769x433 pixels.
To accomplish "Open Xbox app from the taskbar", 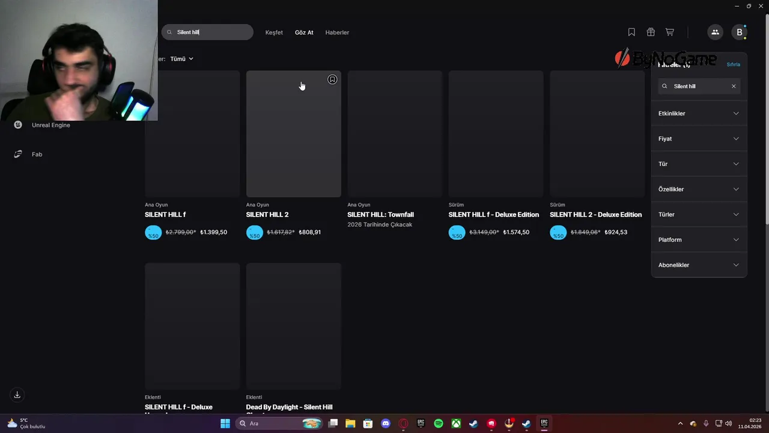I will [x=456, y=423].
